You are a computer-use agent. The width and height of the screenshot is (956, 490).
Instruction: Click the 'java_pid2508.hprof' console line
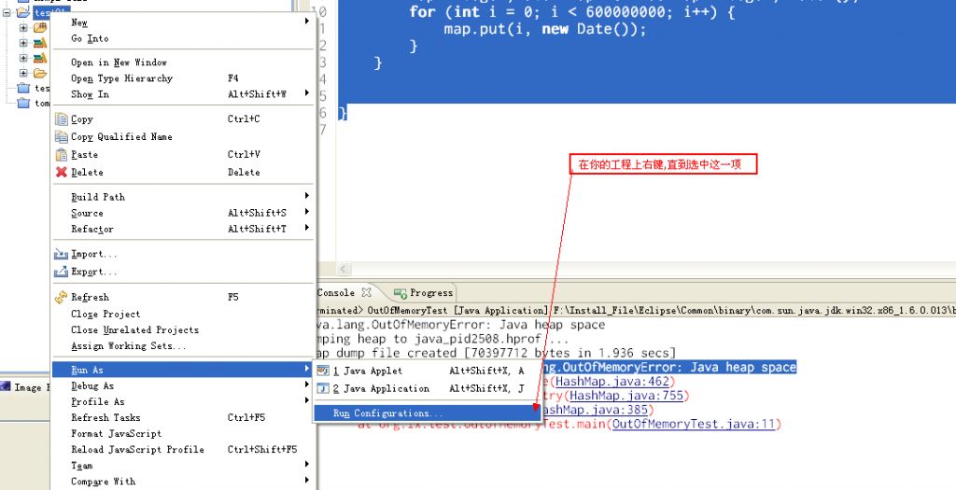tap(443, 339)
